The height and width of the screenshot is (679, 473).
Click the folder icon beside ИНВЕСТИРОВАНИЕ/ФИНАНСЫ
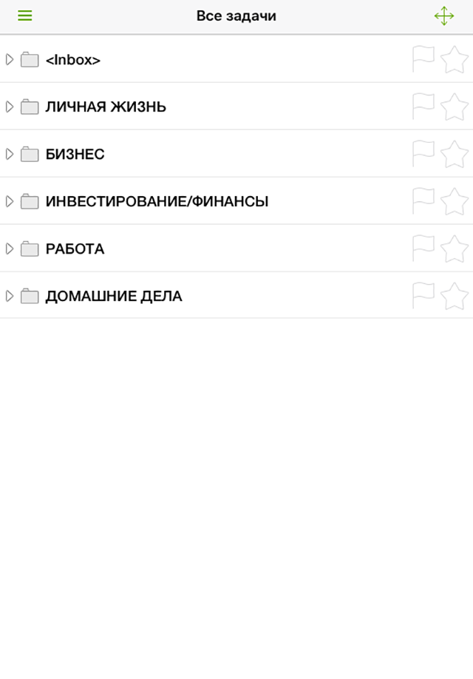coord(30,201)
